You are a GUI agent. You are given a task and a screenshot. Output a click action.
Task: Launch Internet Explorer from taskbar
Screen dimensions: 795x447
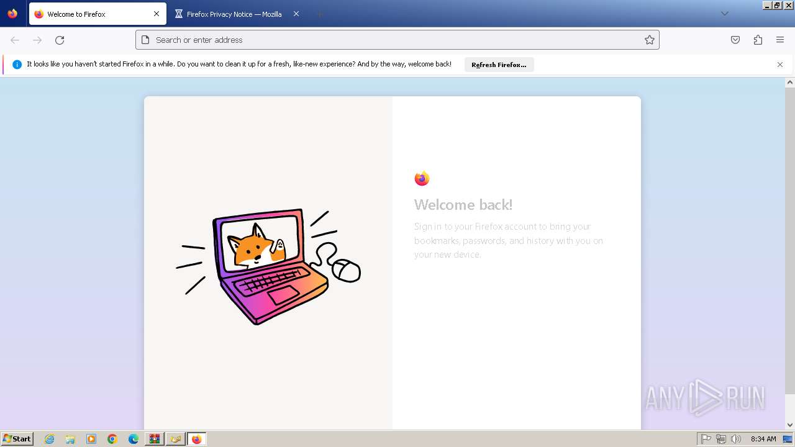[49, 439]
